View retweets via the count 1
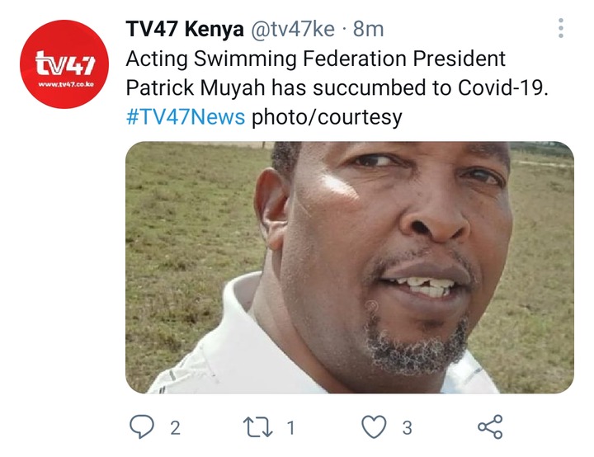This screenshot has width=594, height=457. 290,428
